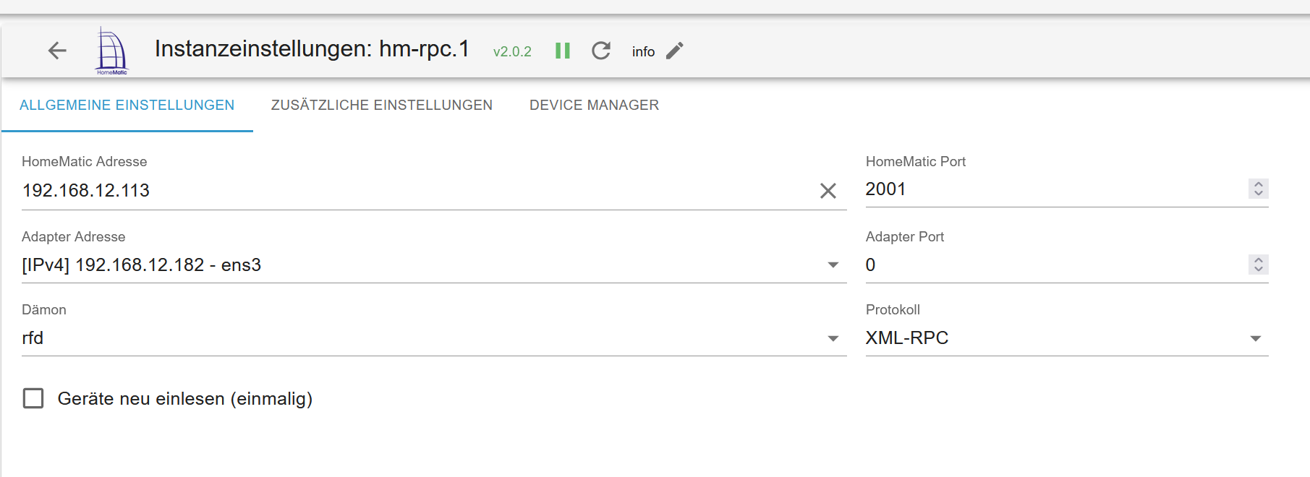This screenshot has width=1310, height=477.
Task: Open the Protokoll dropdown
Action: (x=1256, y=338)
